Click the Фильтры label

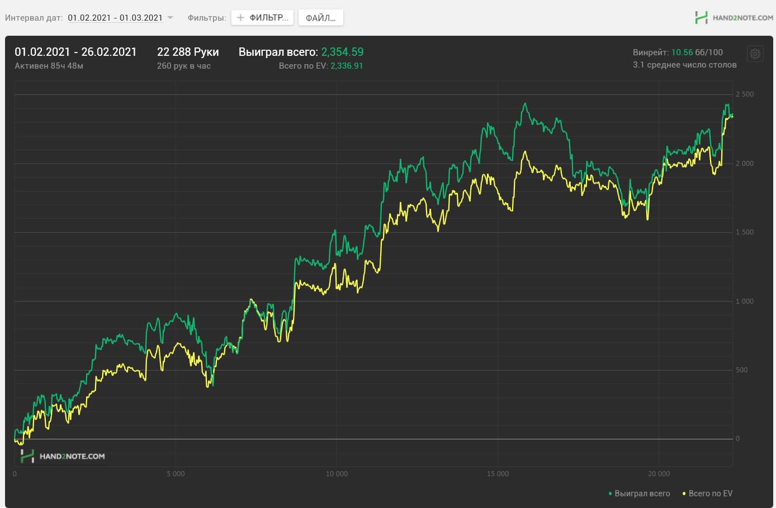[207, 17]
